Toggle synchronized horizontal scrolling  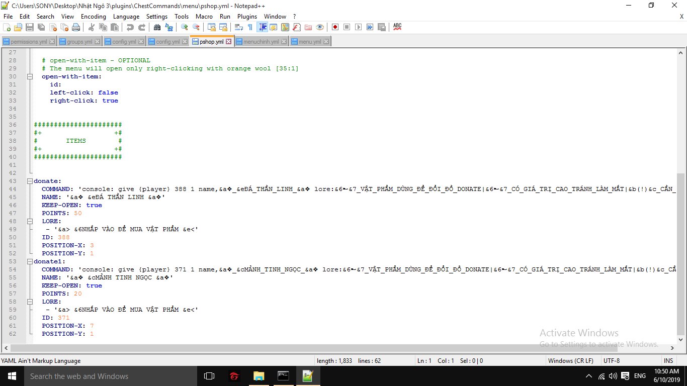click(223, 27)
